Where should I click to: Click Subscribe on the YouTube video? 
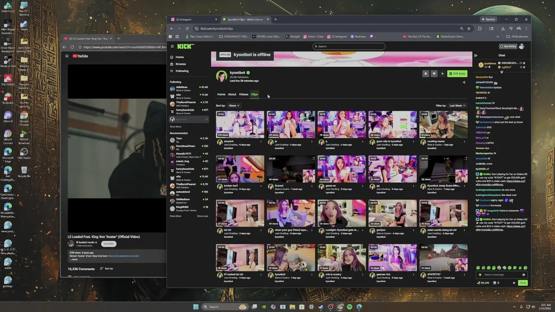coord(108,244)
